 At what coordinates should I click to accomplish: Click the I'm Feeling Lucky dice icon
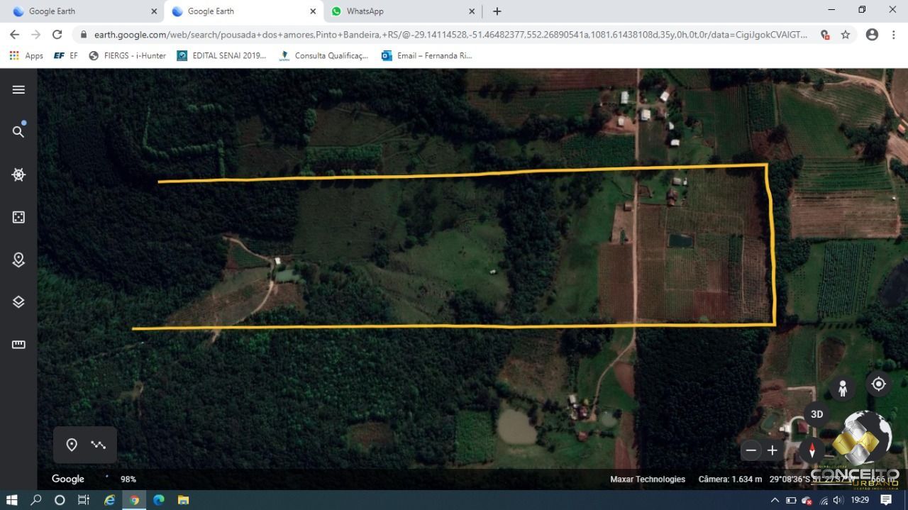(18, 217)
